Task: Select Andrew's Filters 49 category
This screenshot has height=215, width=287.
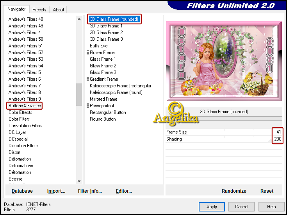Action: (x=26, y=26)
